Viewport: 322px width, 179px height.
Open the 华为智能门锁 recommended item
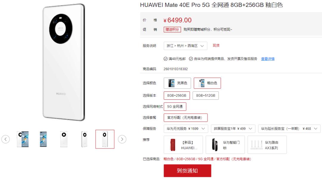point(225,145)
